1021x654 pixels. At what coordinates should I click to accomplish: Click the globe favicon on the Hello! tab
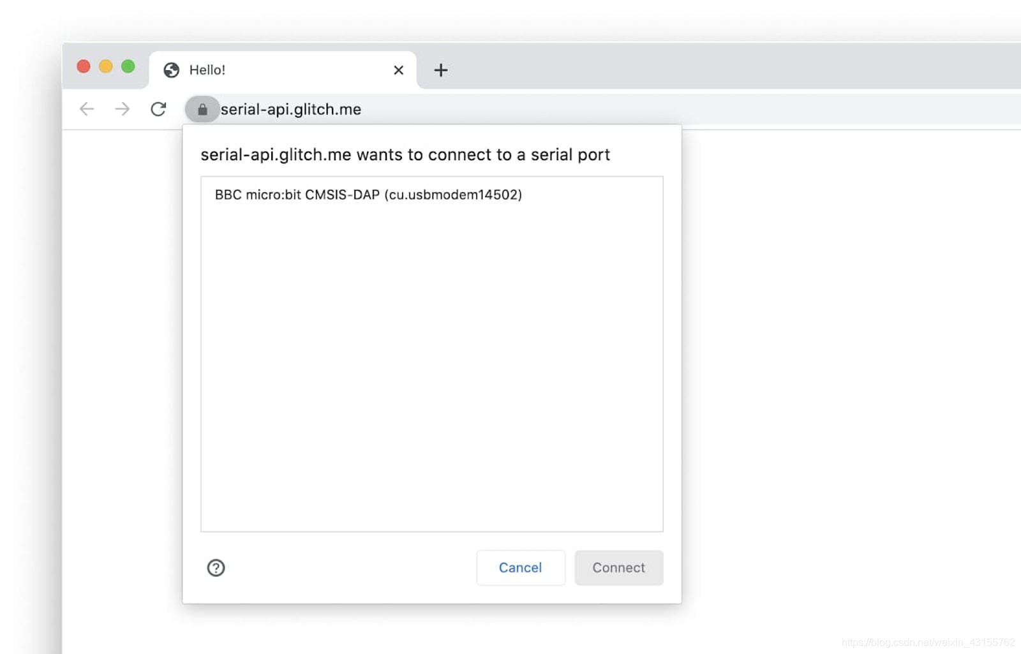(170, 70)
